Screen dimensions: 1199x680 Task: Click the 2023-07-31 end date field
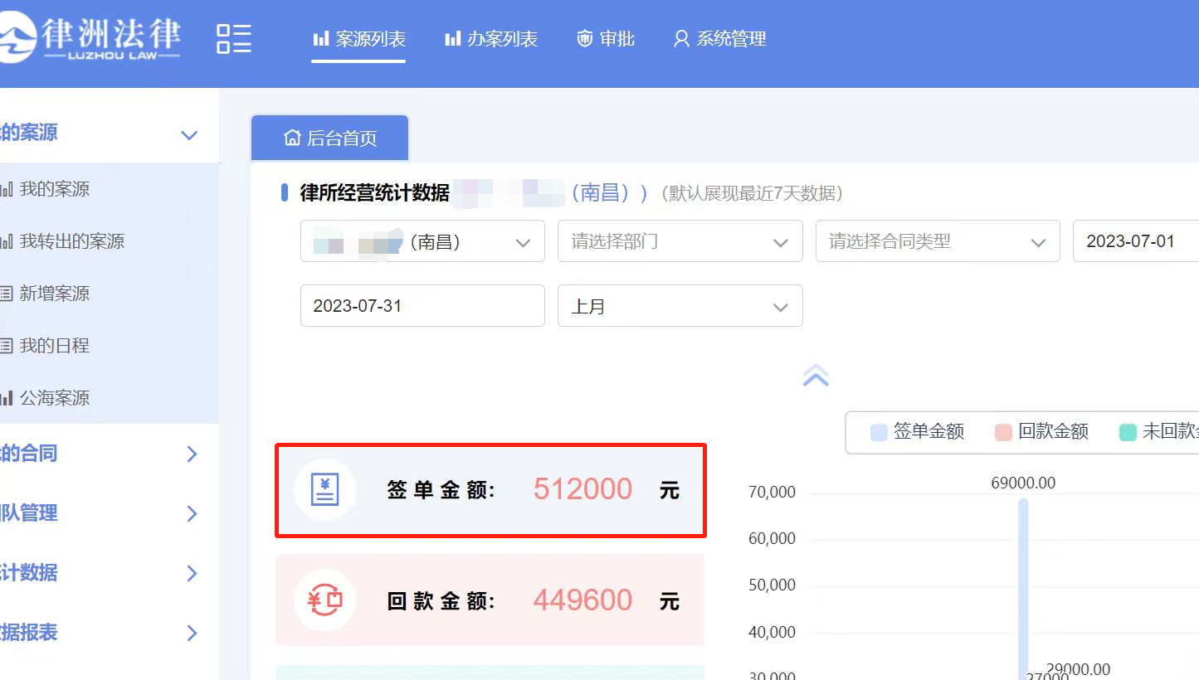point(422,306)
